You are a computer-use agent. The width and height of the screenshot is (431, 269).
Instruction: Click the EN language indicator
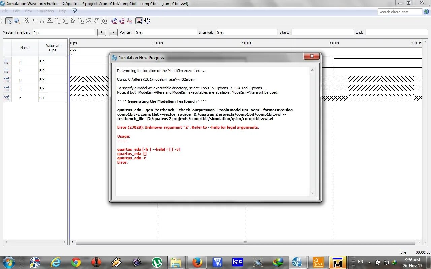tap(360, 261)
